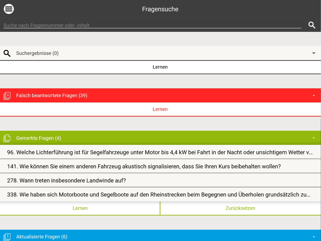
Task: Select Aktualisierte Fragen (6) title
Action: coord(42,237)
